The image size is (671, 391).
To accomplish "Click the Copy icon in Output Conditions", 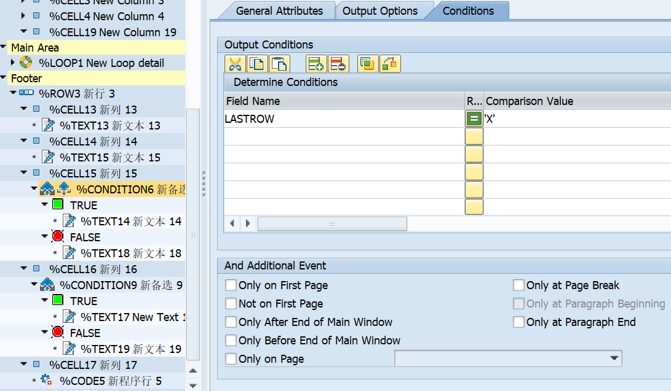I will 257,63.
